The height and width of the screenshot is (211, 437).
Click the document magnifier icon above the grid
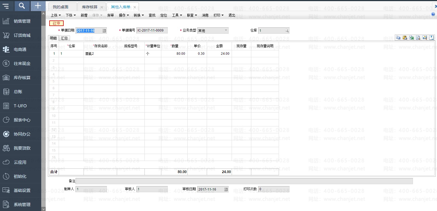[418, 38]
